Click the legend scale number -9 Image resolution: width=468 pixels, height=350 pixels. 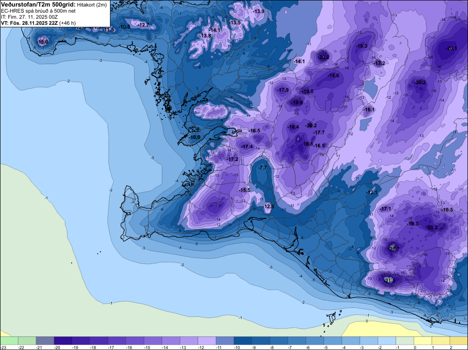[253, 347]
